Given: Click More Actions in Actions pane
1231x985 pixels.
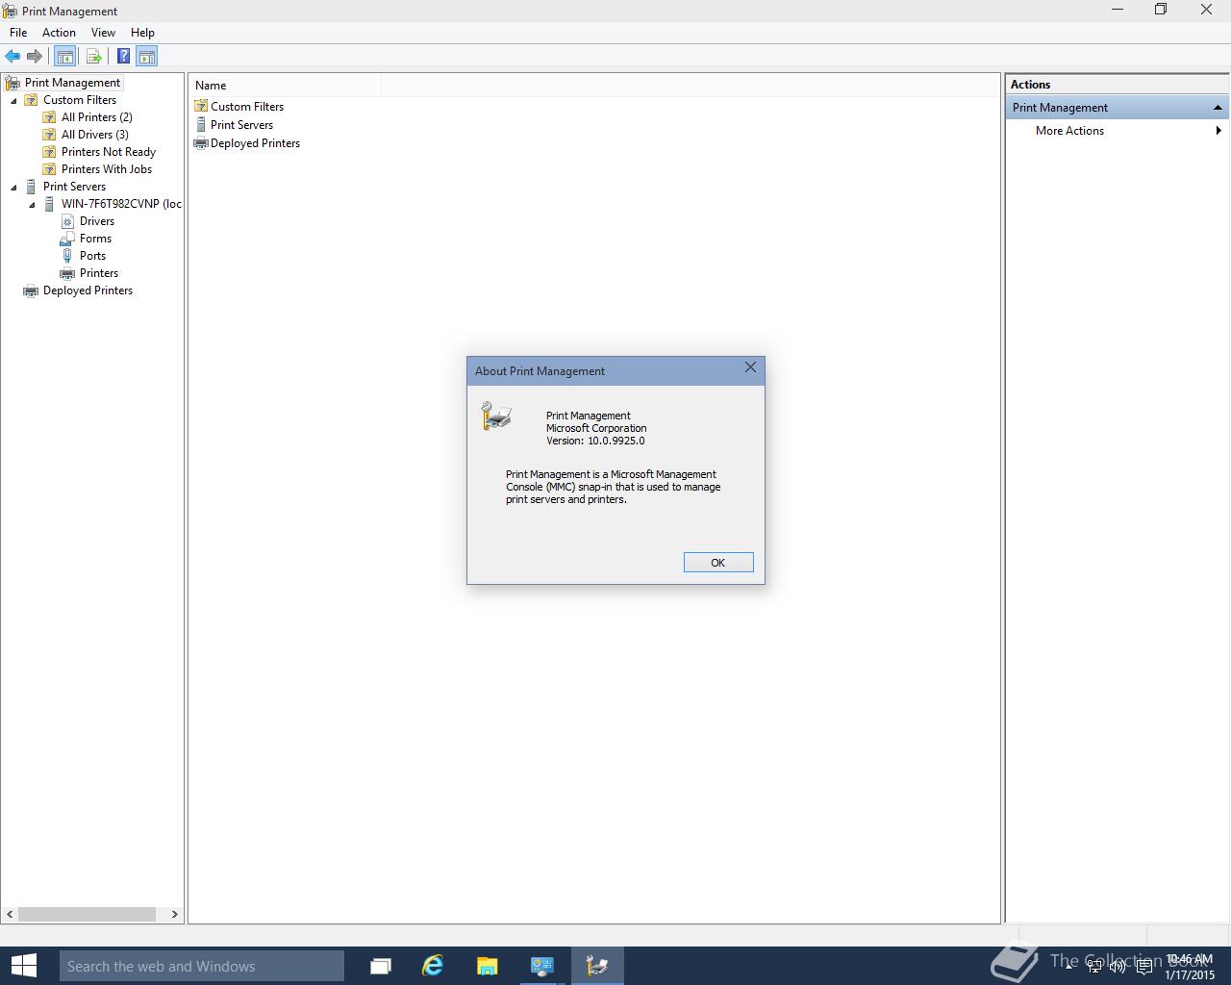Looking at the screenshot, I should click(x=1069, y=131).
